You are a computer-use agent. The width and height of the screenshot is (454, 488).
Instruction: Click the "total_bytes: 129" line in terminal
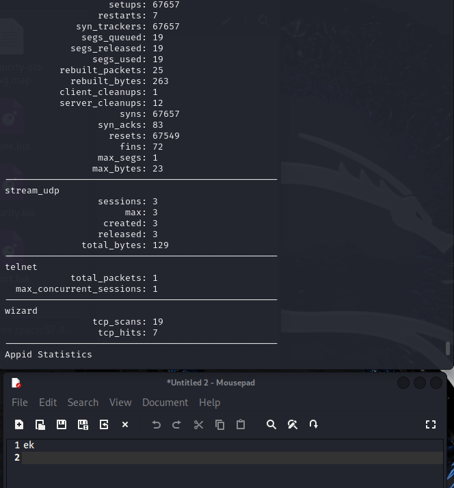click(x=125, y=245)
